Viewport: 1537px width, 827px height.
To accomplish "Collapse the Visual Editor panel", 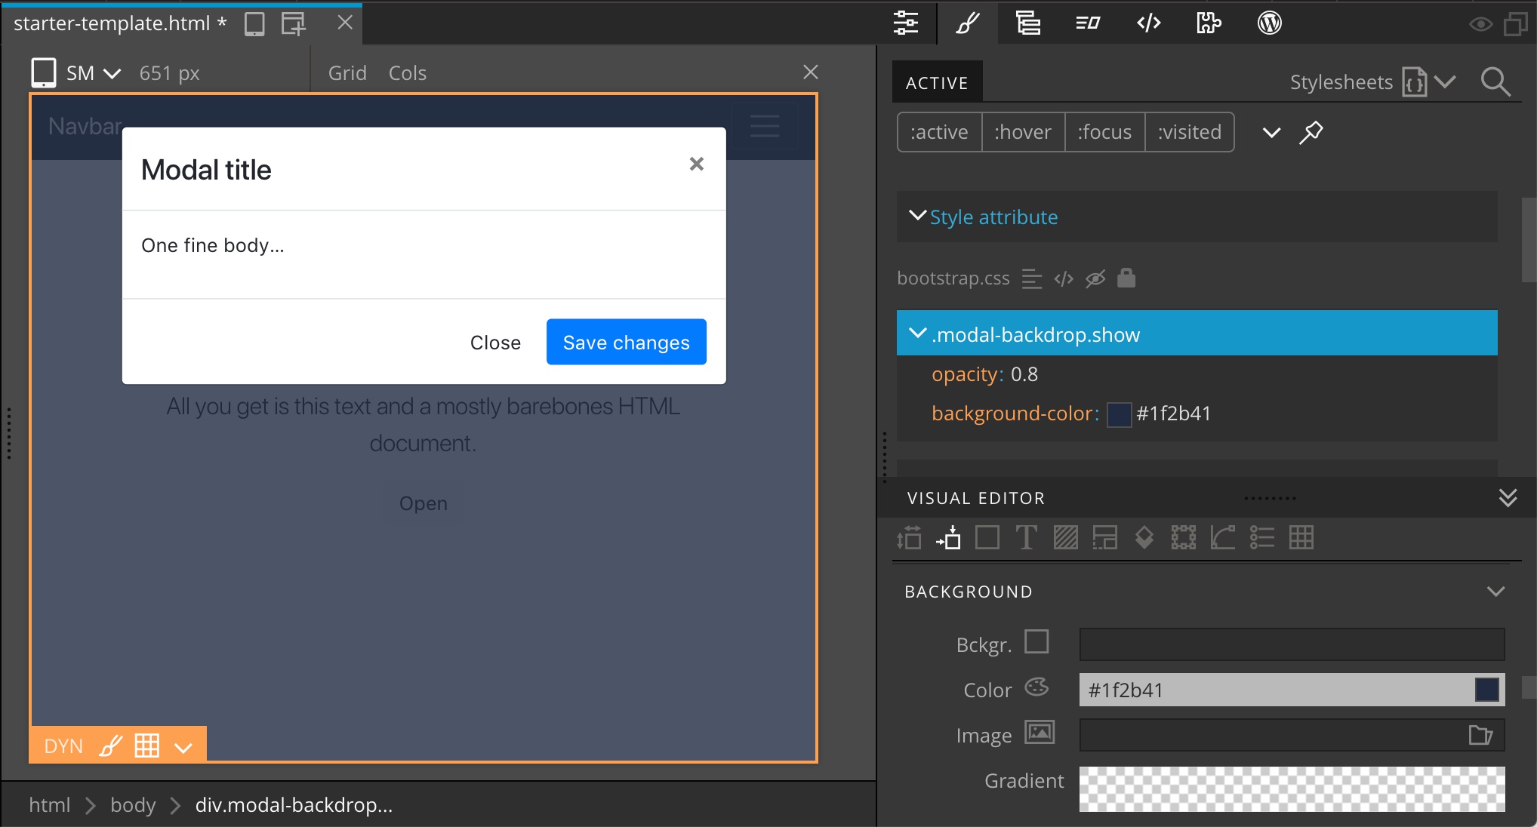I will click(1508, 498).
